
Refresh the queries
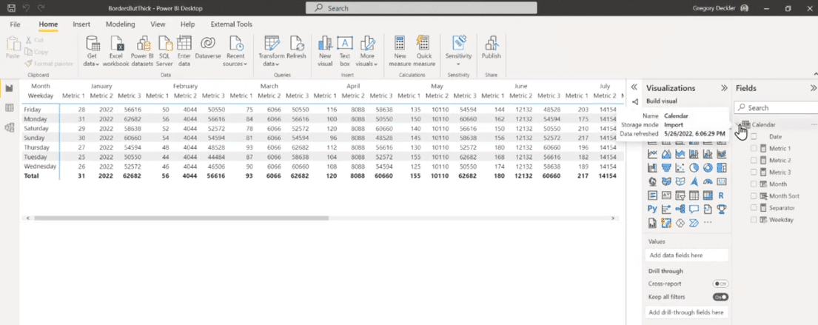pos(296,48)
